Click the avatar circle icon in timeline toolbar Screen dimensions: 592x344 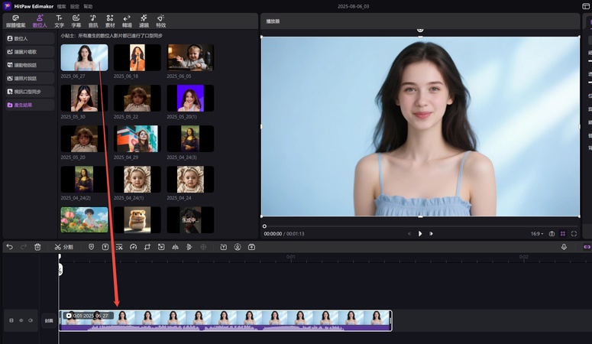(x=238, y=247)
